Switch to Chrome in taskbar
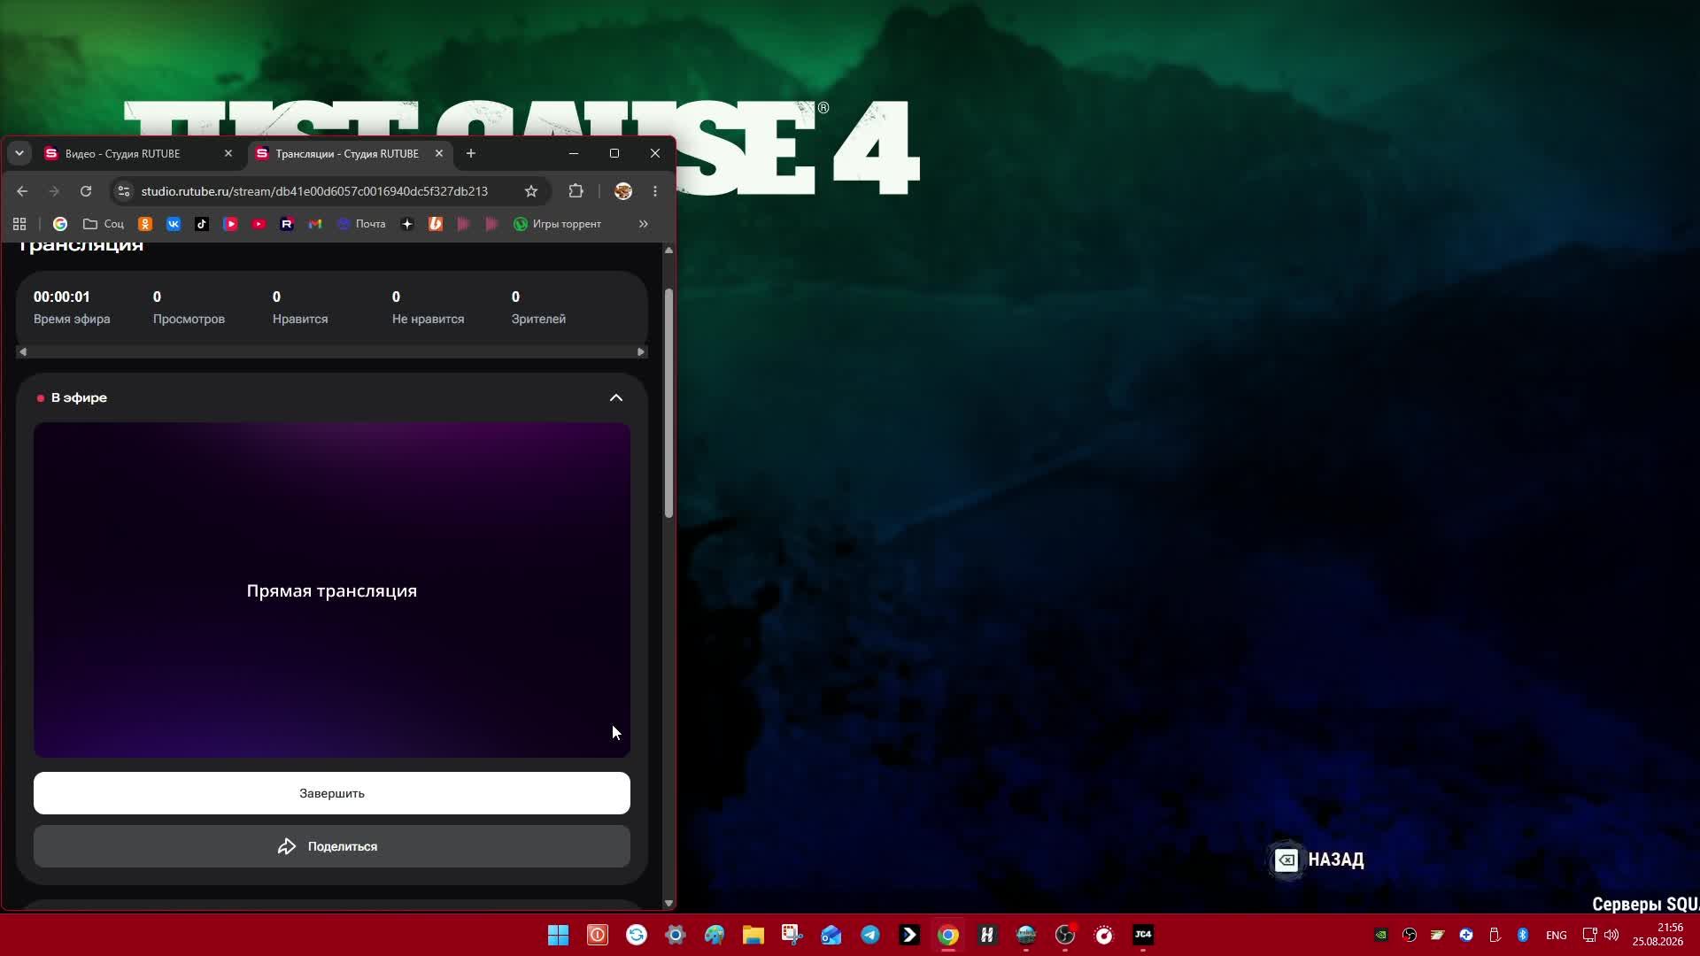1700x956 pixels. pos(948,935)
